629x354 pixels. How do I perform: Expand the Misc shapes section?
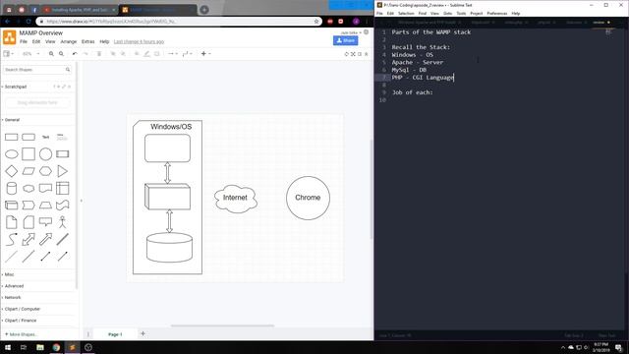(9, 274)
